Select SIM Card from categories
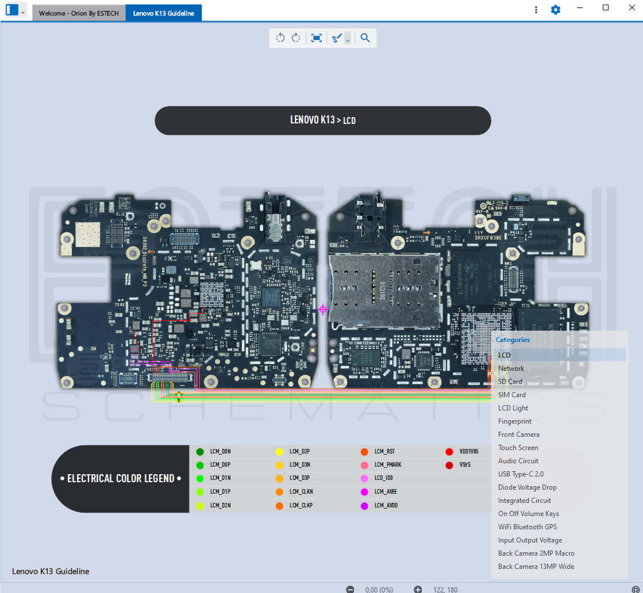The image size is (643, 593). pyautogui.click(x=560, y=394)
